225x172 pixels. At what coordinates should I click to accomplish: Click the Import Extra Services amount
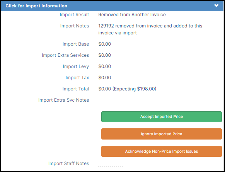tap(105, 55)
